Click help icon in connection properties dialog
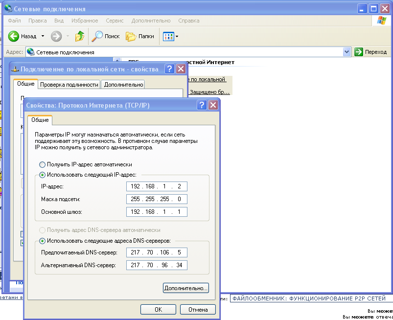The height and width of the screenshot is (320, 393). 169,69
